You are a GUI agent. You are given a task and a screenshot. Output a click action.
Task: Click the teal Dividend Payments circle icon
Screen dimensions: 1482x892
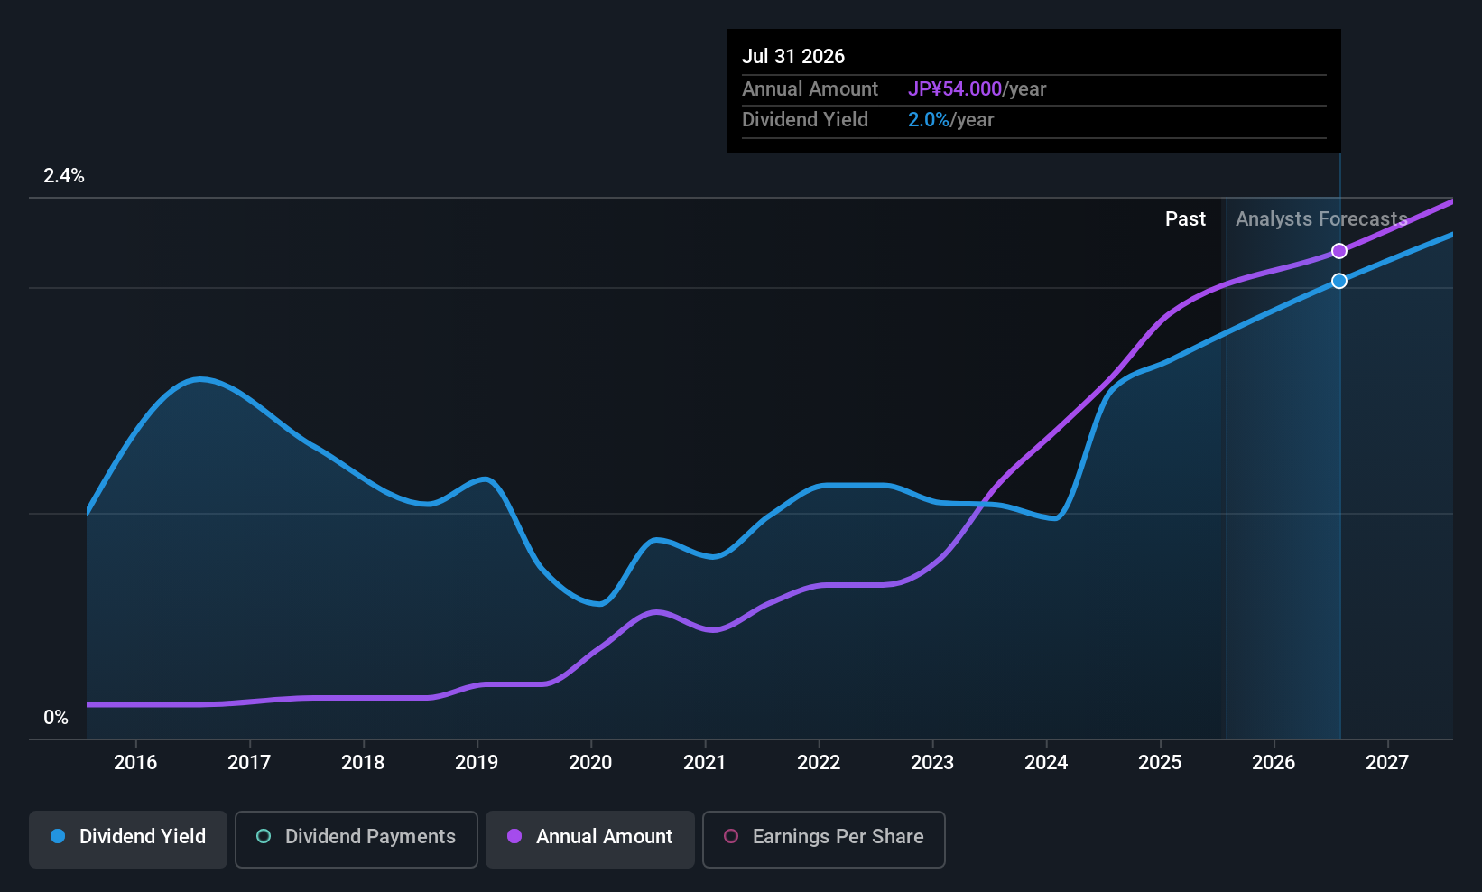264,836
